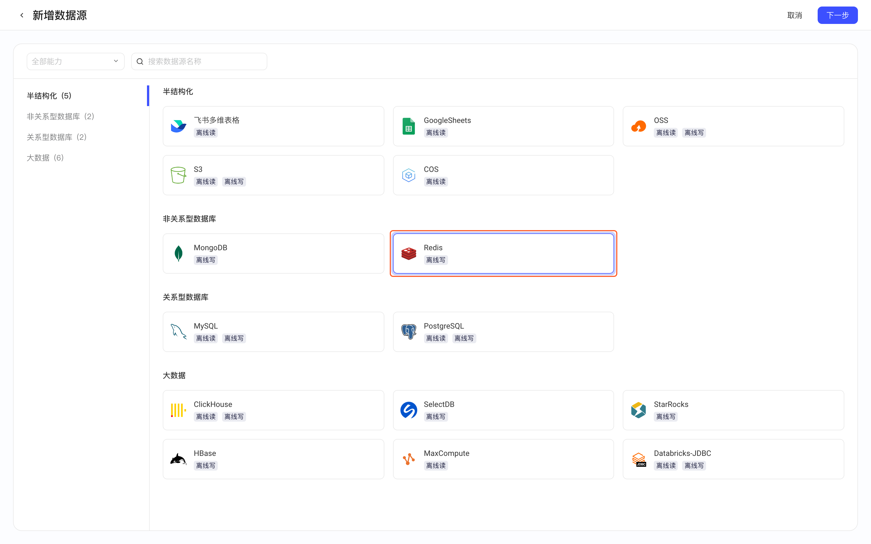
Task: Pick the StarRocks logo icon
Action: click(x=639, y=410)
